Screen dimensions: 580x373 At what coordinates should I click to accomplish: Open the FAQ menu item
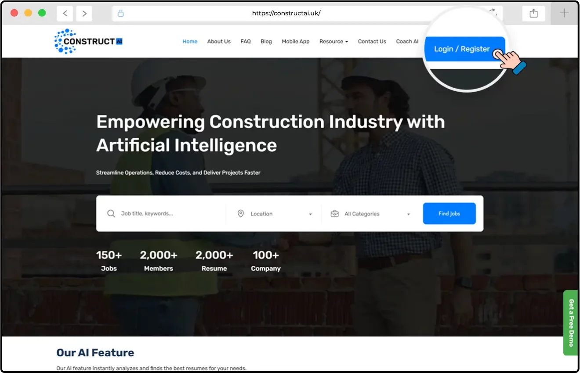(x=246, y=42)
